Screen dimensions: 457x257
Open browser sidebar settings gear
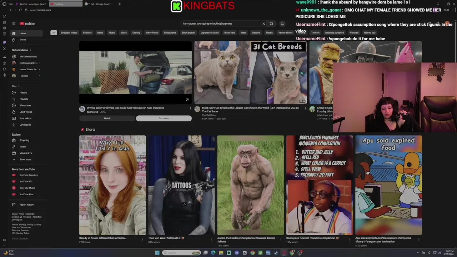click(4, 75)
